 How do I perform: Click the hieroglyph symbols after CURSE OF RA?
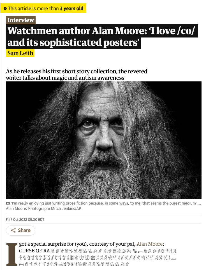[114, 251]
